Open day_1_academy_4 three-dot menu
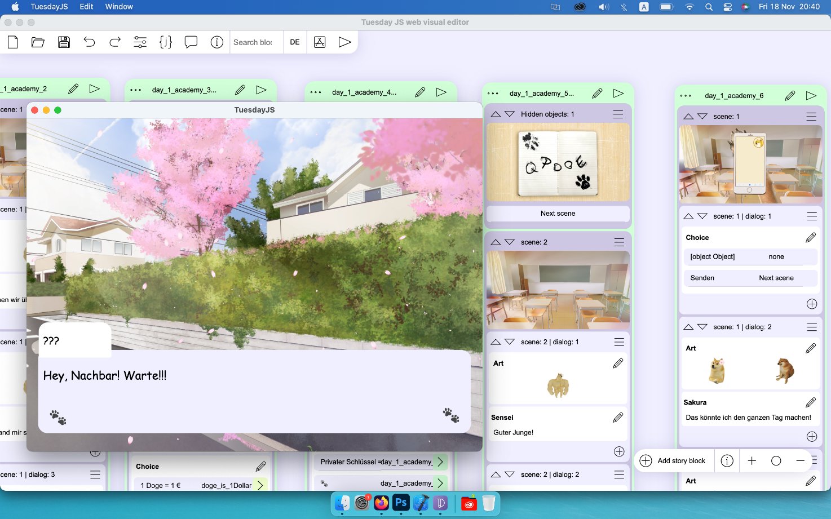The image size is (831, 519). coord(316,92)
